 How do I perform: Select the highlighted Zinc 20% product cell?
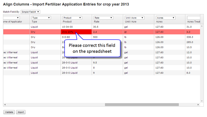click(x=76, y=32)
